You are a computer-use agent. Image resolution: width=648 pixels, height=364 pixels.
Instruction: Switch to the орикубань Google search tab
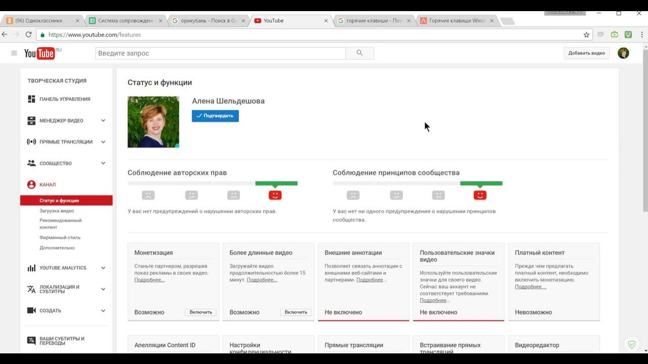point(209,21)
